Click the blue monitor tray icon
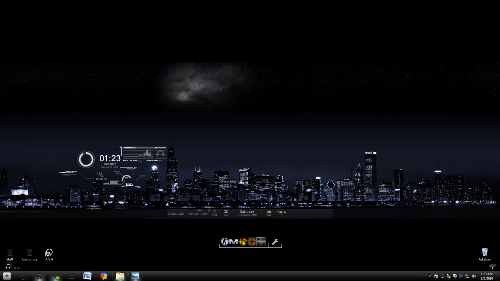This screenshot has width=500, height=281. tap(455, 276)
